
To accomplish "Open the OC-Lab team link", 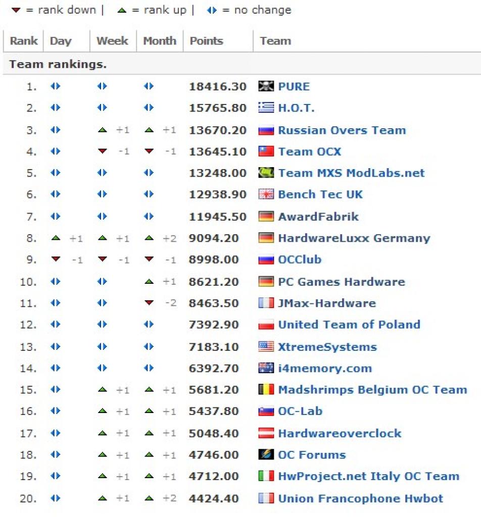I will point(300,411).
